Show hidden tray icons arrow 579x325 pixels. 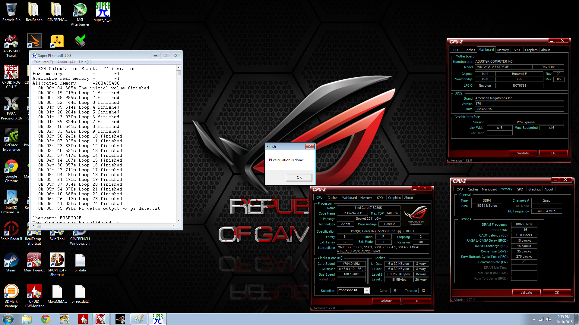534,319
